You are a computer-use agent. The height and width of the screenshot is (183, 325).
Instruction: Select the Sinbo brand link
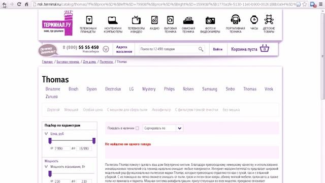point(230,89)
